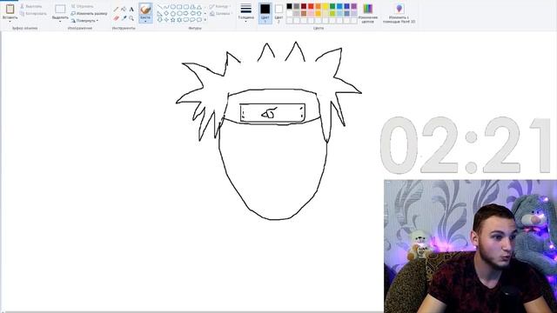
Task: Choose the Up arrow shape
Action: [x=199, y=14]
